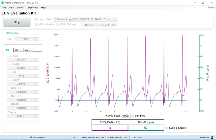Open the status bar dropdown arrow
The height and width of the screenshot is (140, 216).
(74, 137)
